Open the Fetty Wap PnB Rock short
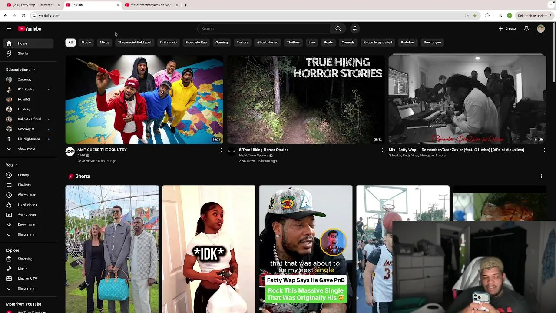 pyautogui.click(x=306, y=249)
